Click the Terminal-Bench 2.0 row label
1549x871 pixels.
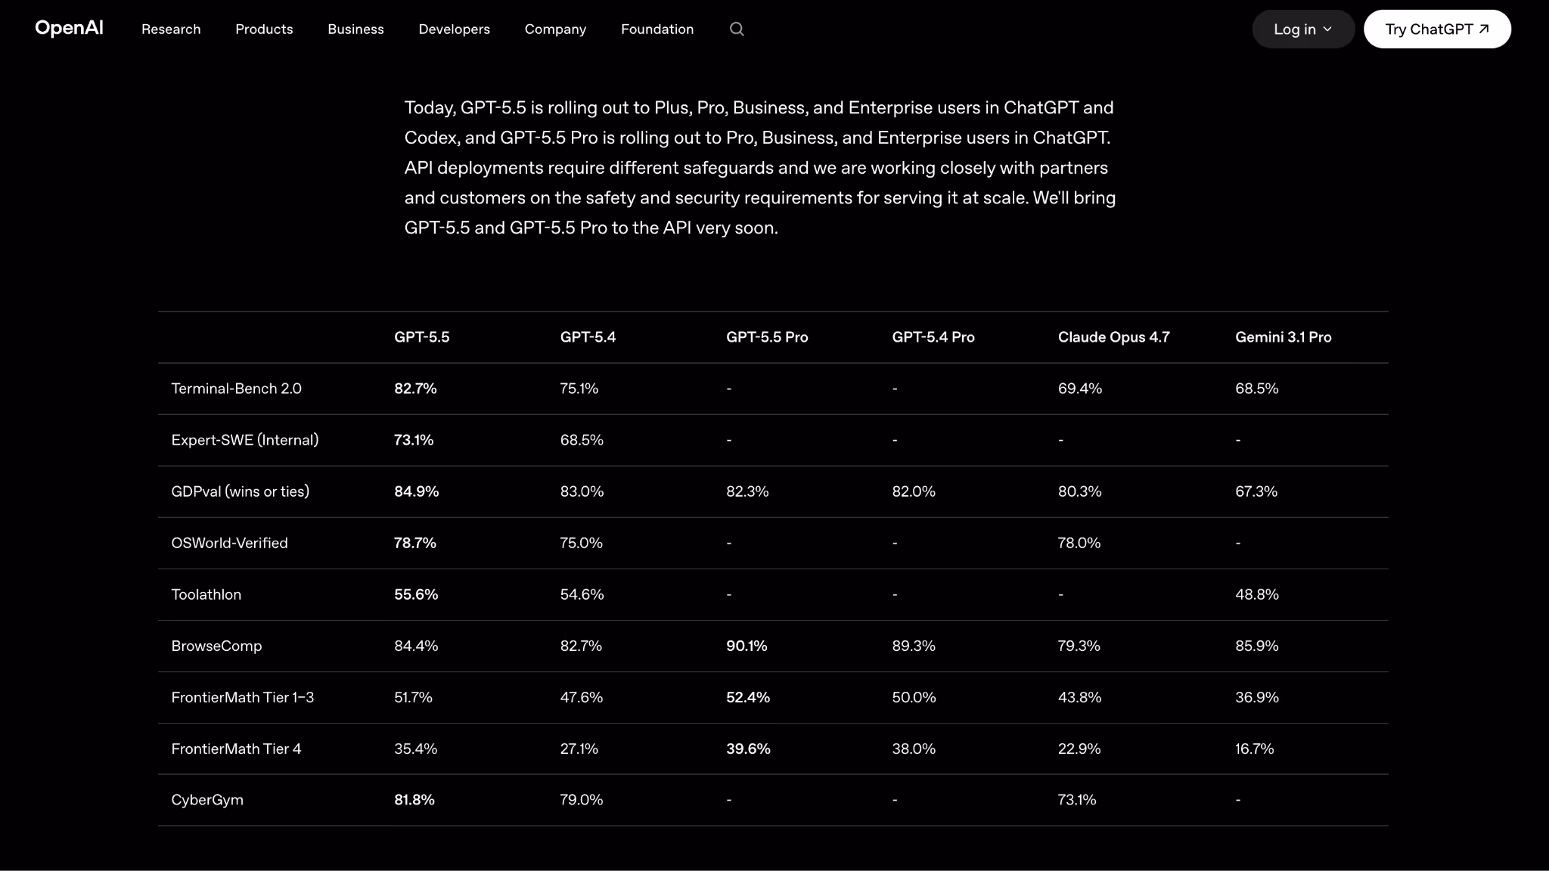point(236,389)
